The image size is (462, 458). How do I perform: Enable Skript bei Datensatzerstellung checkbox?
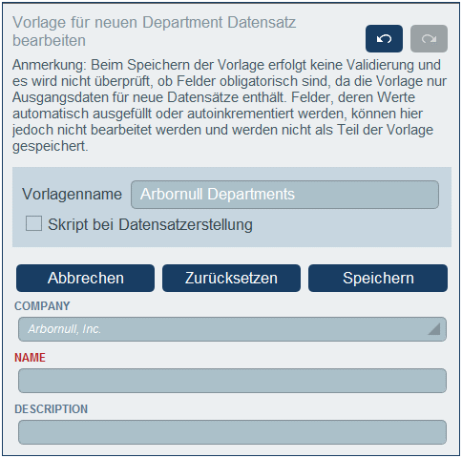coord(33,223)
